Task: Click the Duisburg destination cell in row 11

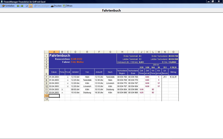Action: 110,90
